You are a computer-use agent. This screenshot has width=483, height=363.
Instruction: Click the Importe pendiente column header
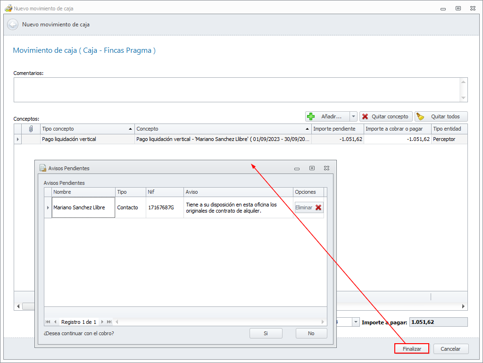pos(337,129)
